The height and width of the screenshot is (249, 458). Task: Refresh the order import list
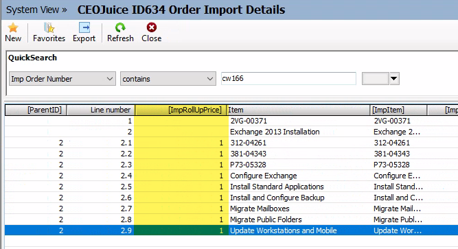(x=120, y=32)
